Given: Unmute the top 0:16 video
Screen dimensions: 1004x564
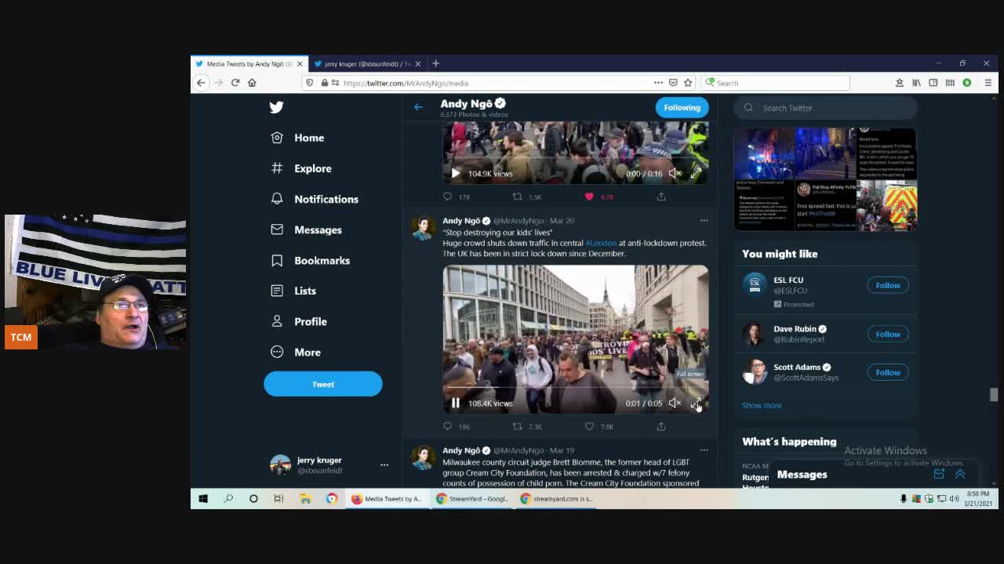Looking at the screenshot, I should pos(675,173).
